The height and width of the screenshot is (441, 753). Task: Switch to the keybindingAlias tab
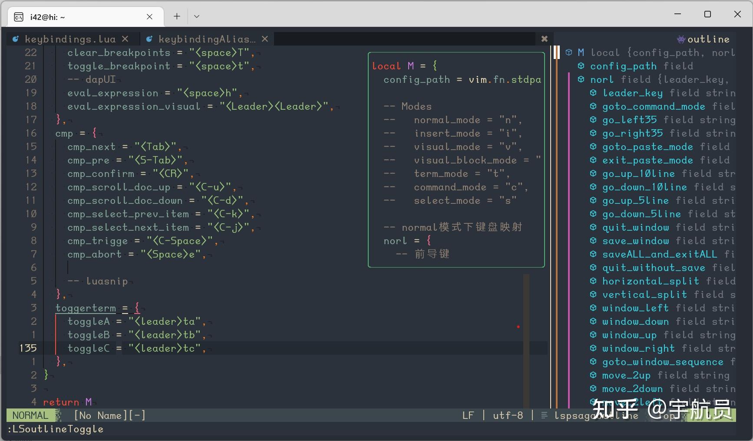[207, 39]
